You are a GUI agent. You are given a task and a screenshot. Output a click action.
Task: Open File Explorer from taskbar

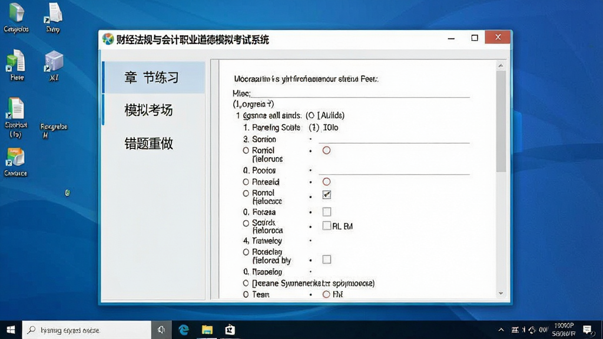[x=207, y=330]
